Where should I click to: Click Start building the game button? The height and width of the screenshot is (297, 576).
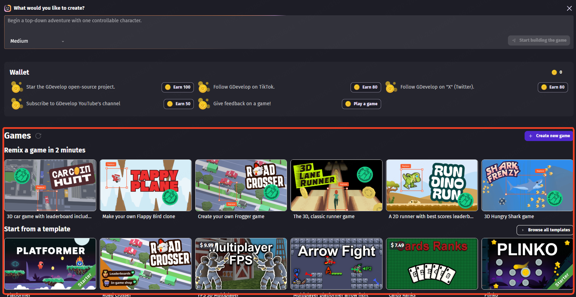(x=539, y=40)
